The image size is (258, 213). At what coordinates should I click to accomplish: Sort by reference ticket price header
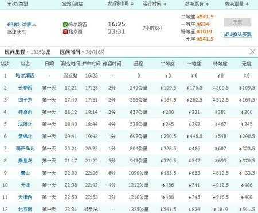tap(197, 3)
